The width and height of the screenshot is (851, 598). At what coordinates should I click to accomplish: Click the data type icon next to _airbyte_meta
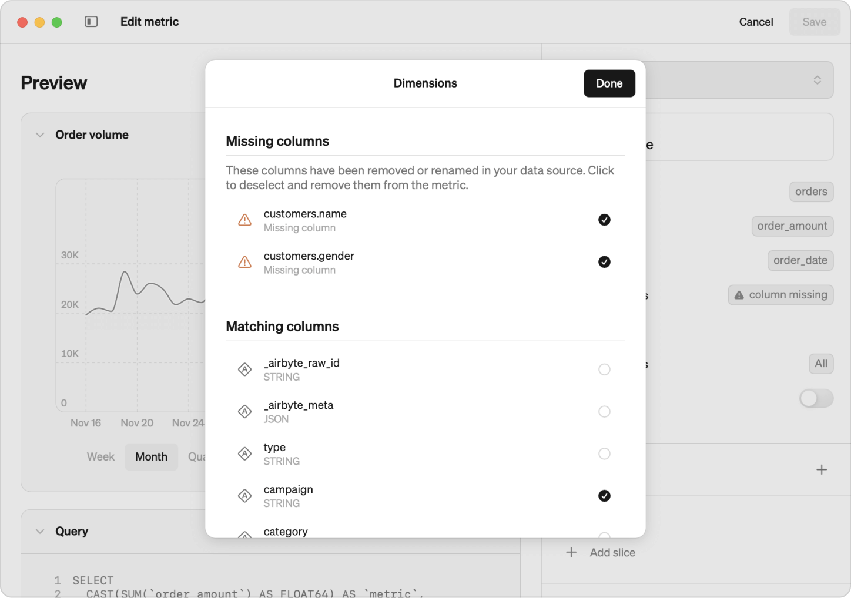[244, 412]
